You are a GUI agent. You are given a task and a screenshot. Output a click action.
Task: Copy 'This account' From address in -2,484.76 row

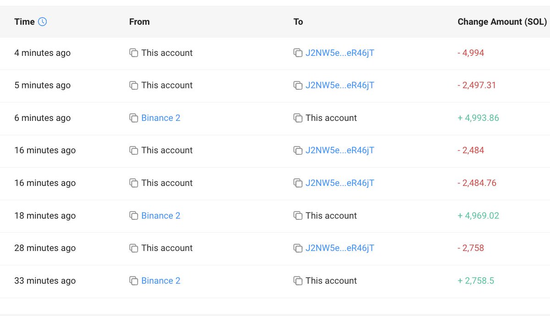point(133,183)
